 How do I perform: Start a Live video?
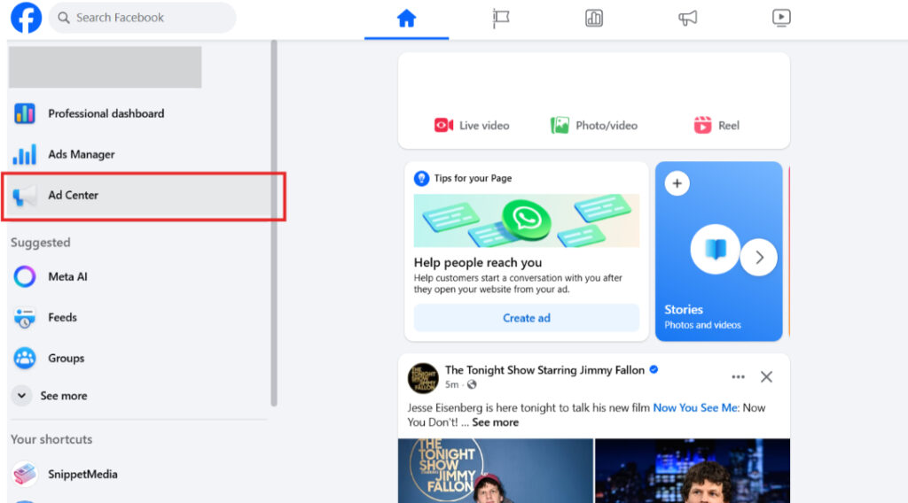[472, 126]
